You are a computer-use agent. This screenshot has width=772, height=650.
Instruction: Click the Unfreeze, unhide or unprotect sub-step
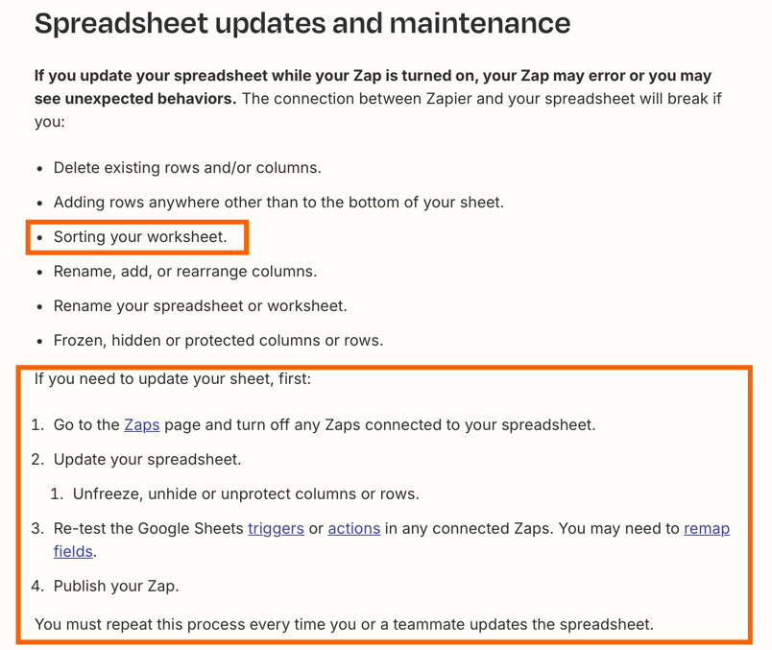[x=246, y=494]
